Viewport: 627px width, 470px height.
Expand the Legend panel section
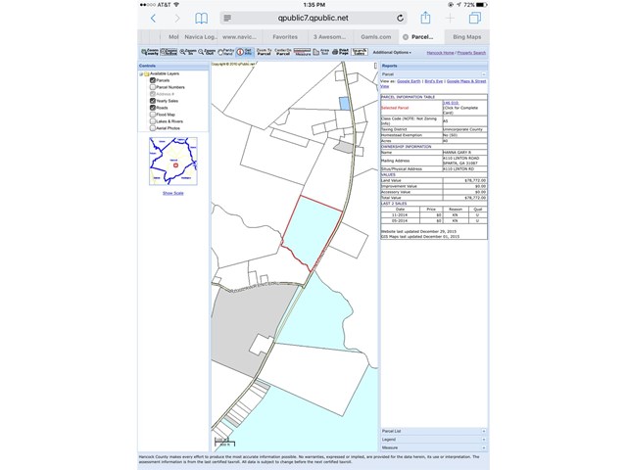[x=434, y=440]
